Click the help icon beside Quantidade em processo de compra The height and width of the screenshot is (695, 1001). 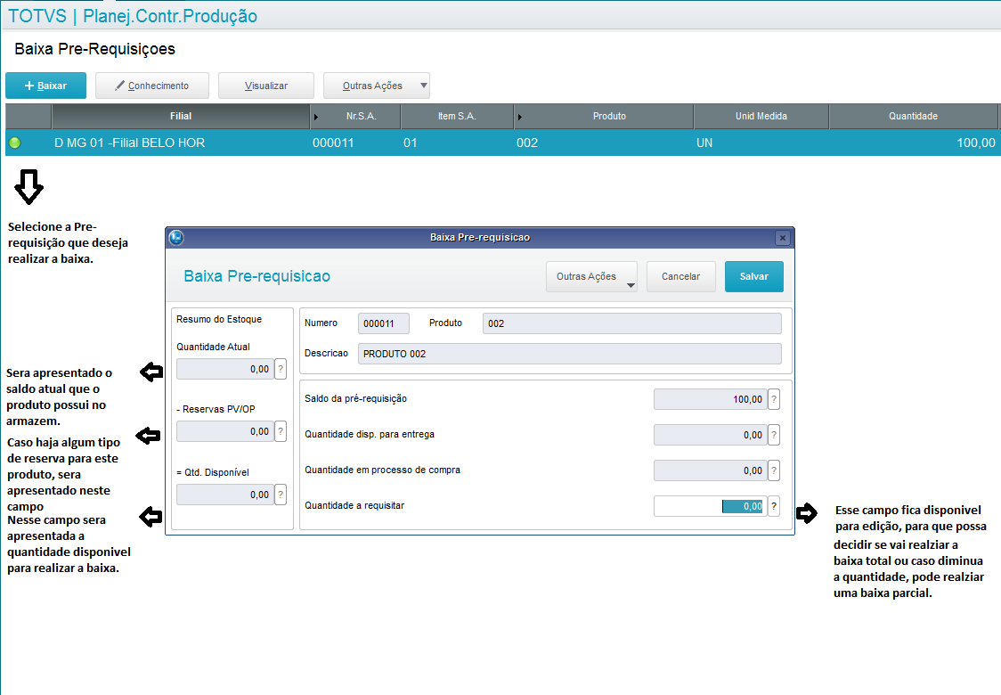tap(774, 470)
